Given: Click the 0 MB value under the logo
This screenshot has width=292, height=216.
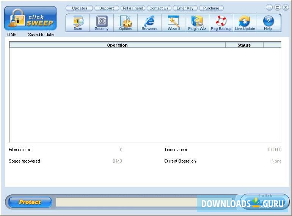Looking at the screenshot, I should pyautogui.click(x=12, y=34).
